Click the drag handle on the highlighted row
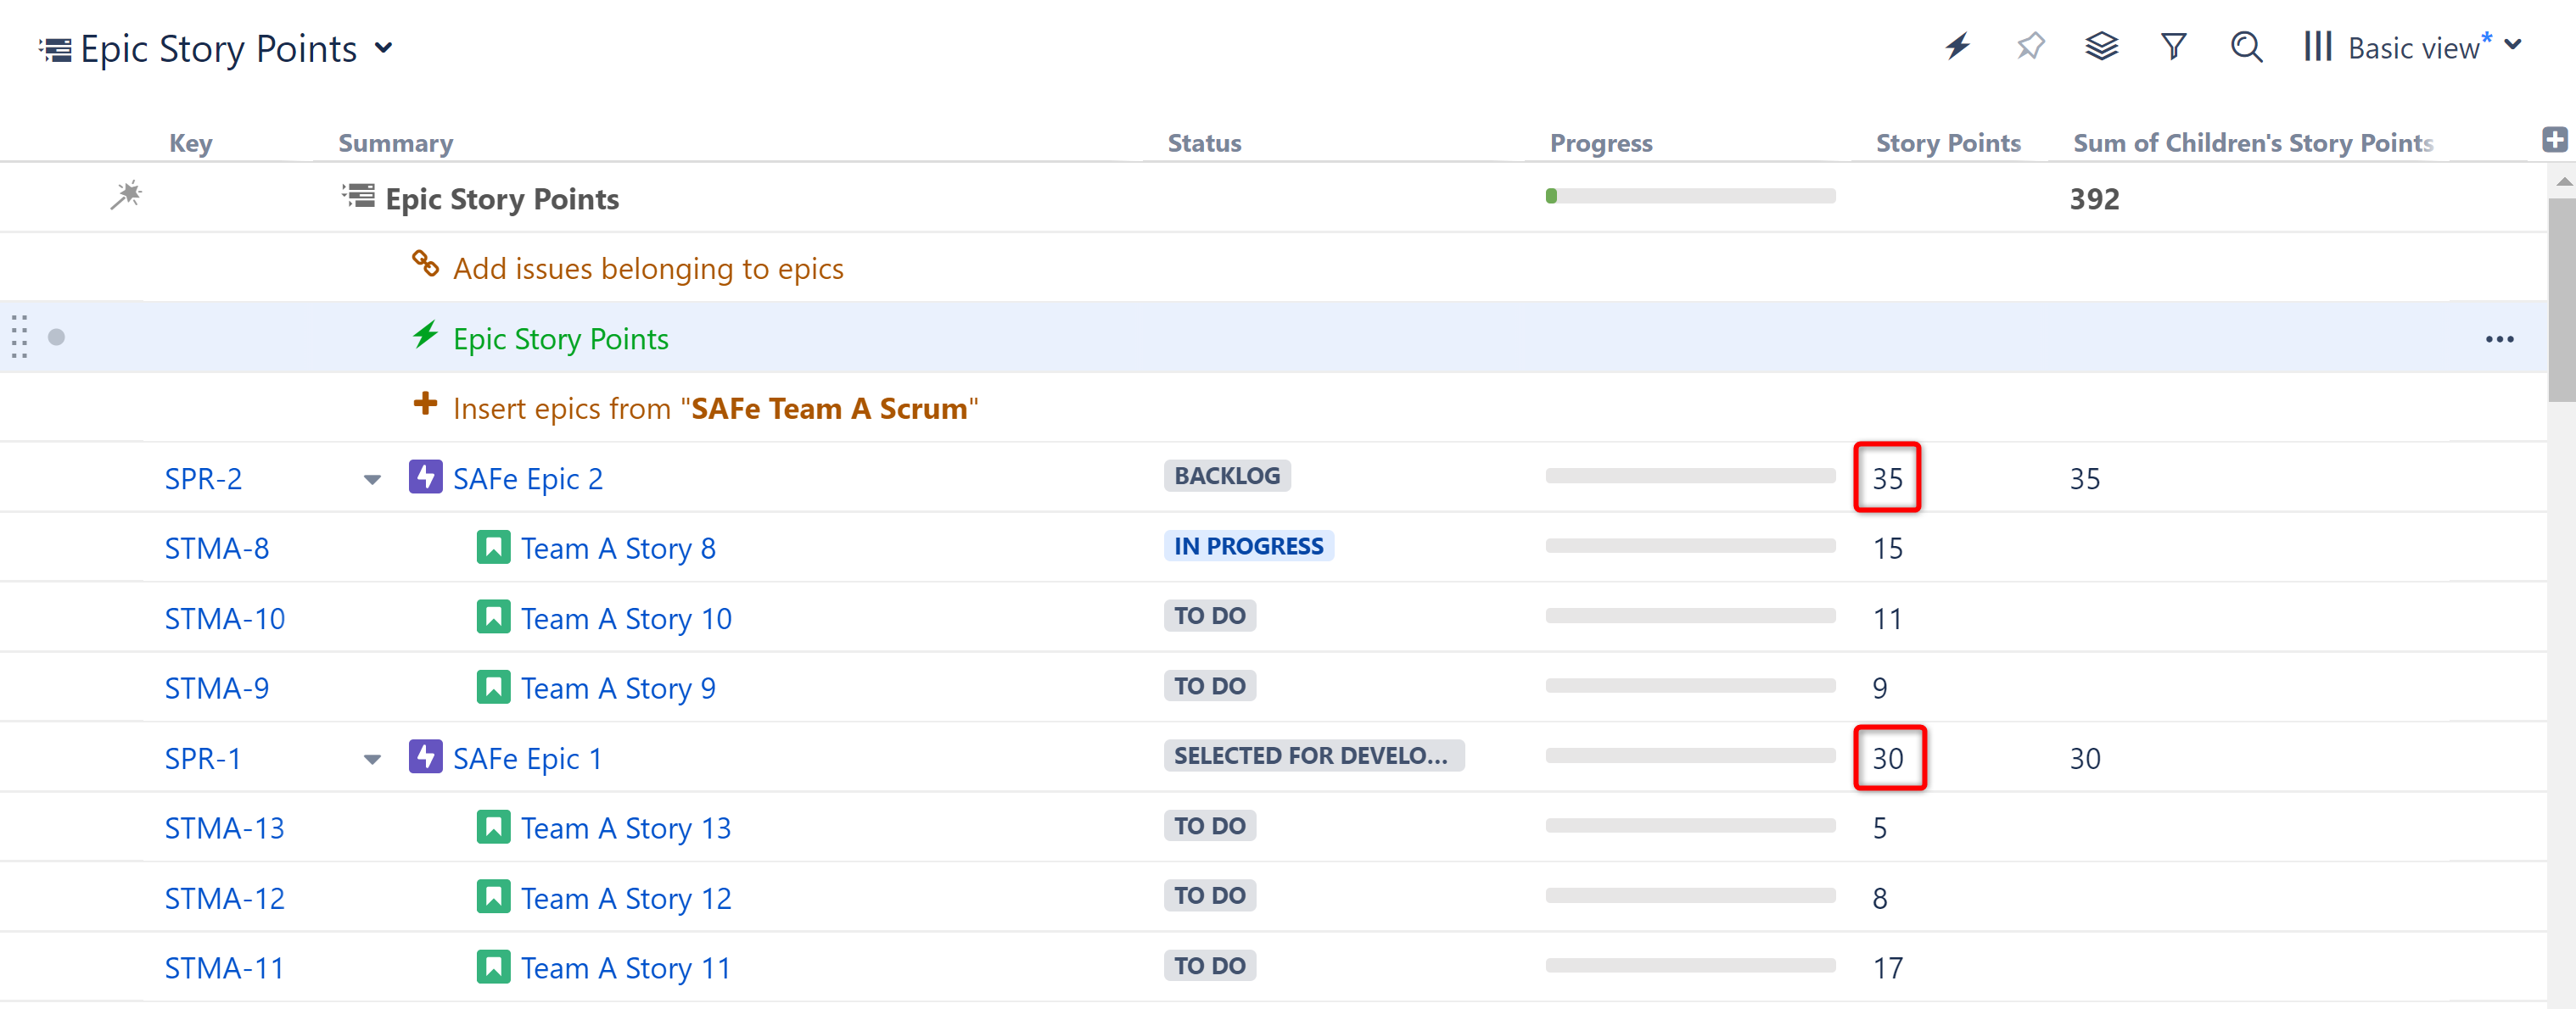 (19, 337)
